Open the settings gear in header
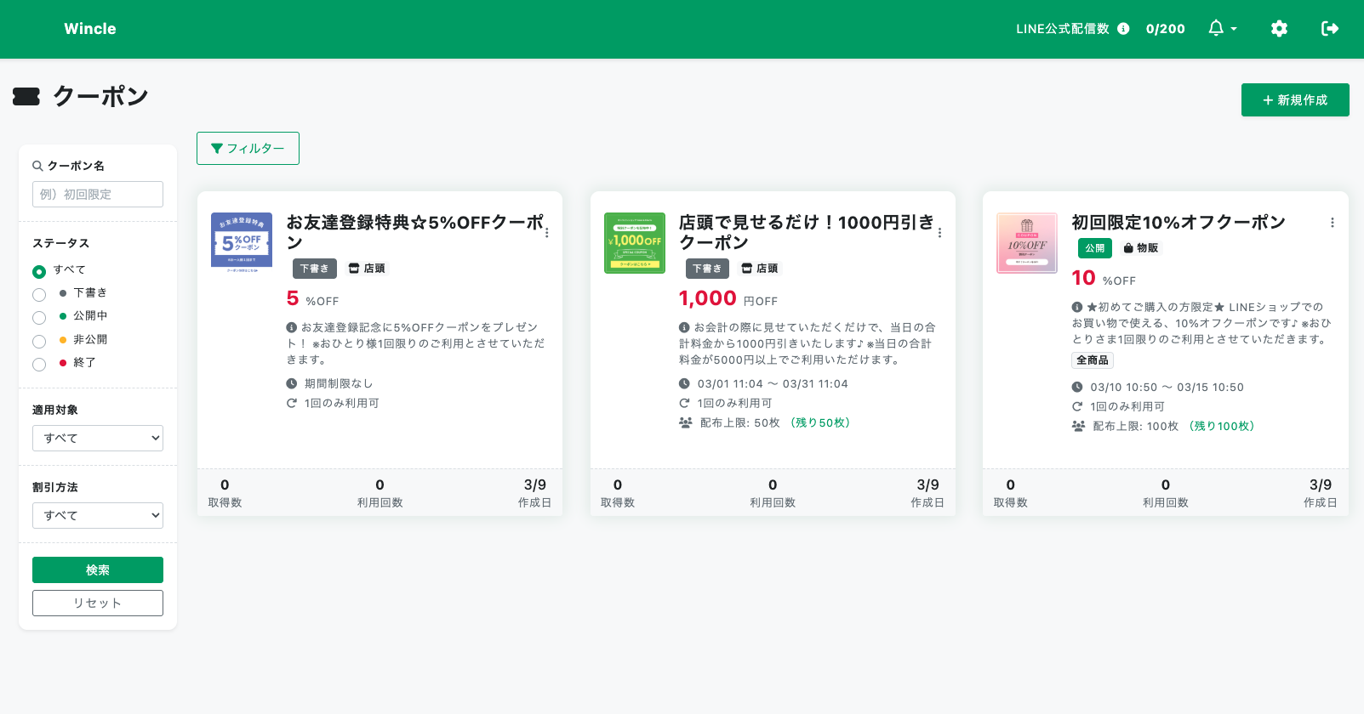Screen dimensions: 1364x714 [x=1279, y=29]
